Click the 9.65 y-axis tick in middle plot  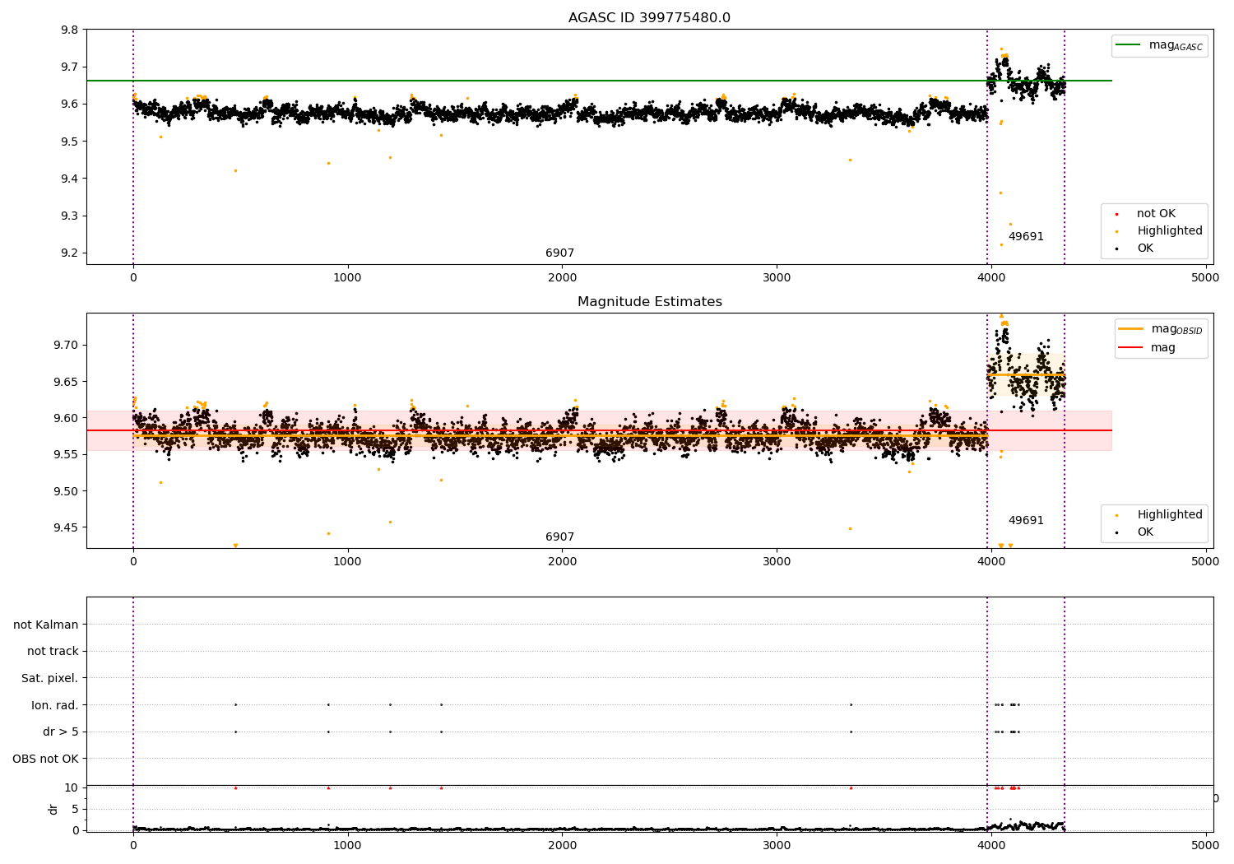pos(67,382)
